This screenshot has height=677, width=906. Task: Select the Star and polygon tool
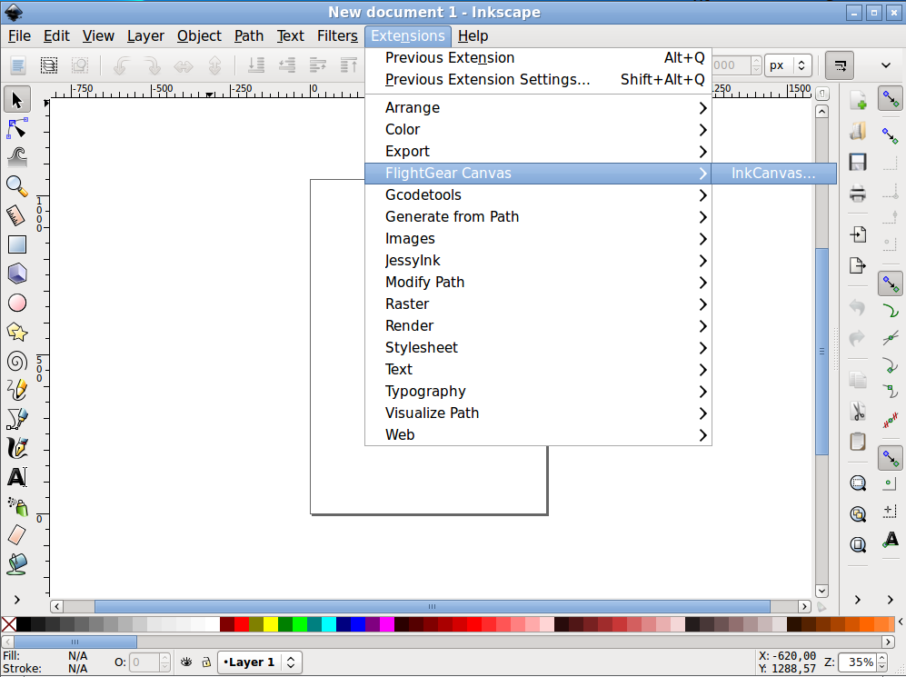(16, 333)
